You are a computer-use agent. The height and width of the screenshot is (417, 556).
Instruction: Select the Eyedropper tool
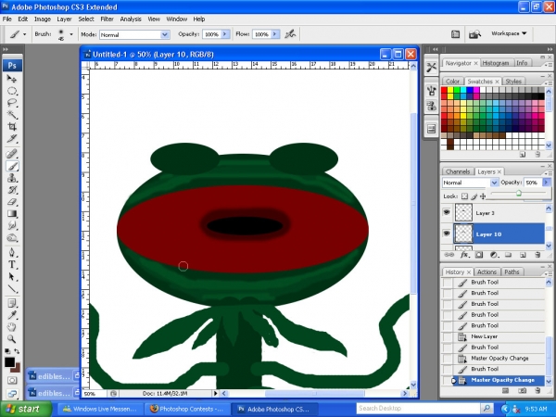pos(12,315)
